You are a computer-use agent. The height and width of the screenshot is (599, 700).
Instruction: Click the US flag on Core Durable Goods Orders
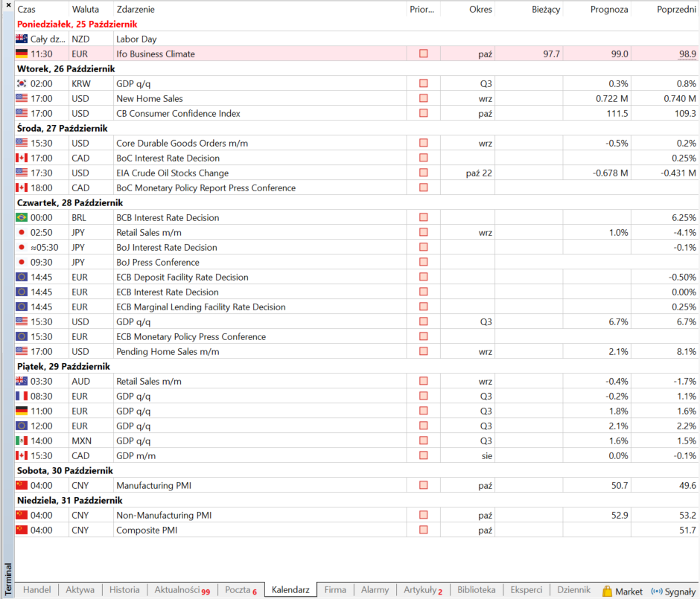[x=22, y=143]
